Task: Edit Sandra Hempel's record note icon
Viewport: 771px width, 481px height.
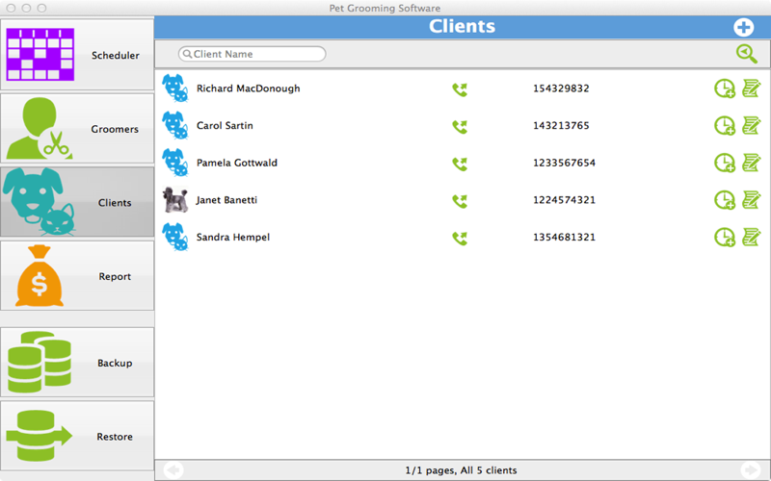Action: tap(752, 237)
